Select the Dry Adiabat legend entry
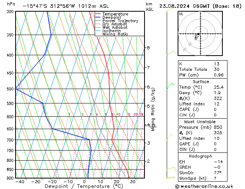 click(x=115, y=24)
